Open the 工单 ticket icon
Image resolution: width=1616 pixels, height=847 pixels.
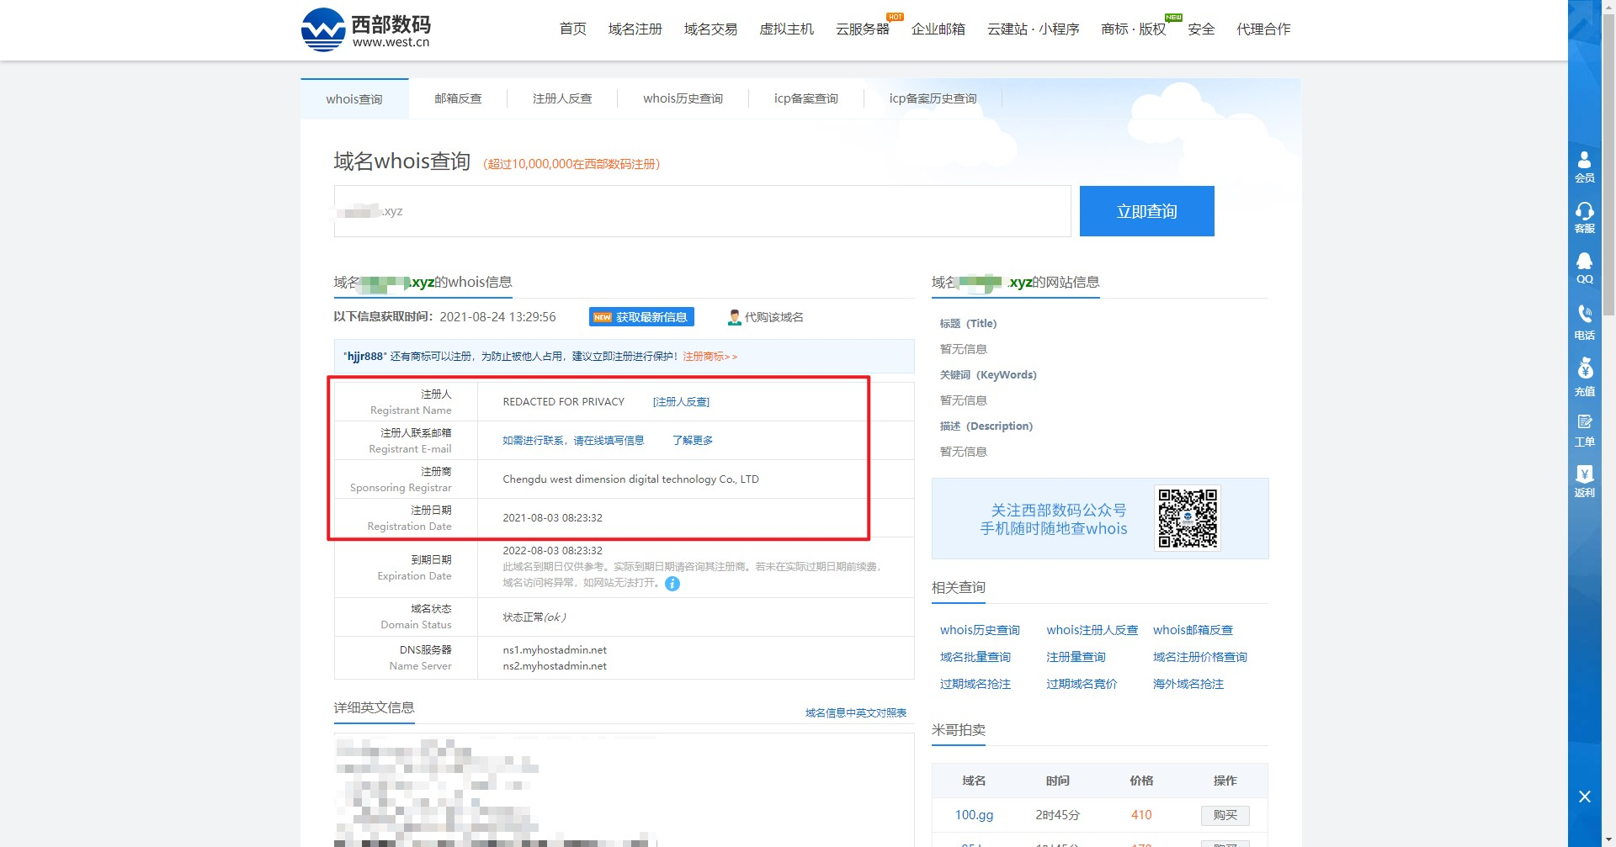coord(1584,430)
